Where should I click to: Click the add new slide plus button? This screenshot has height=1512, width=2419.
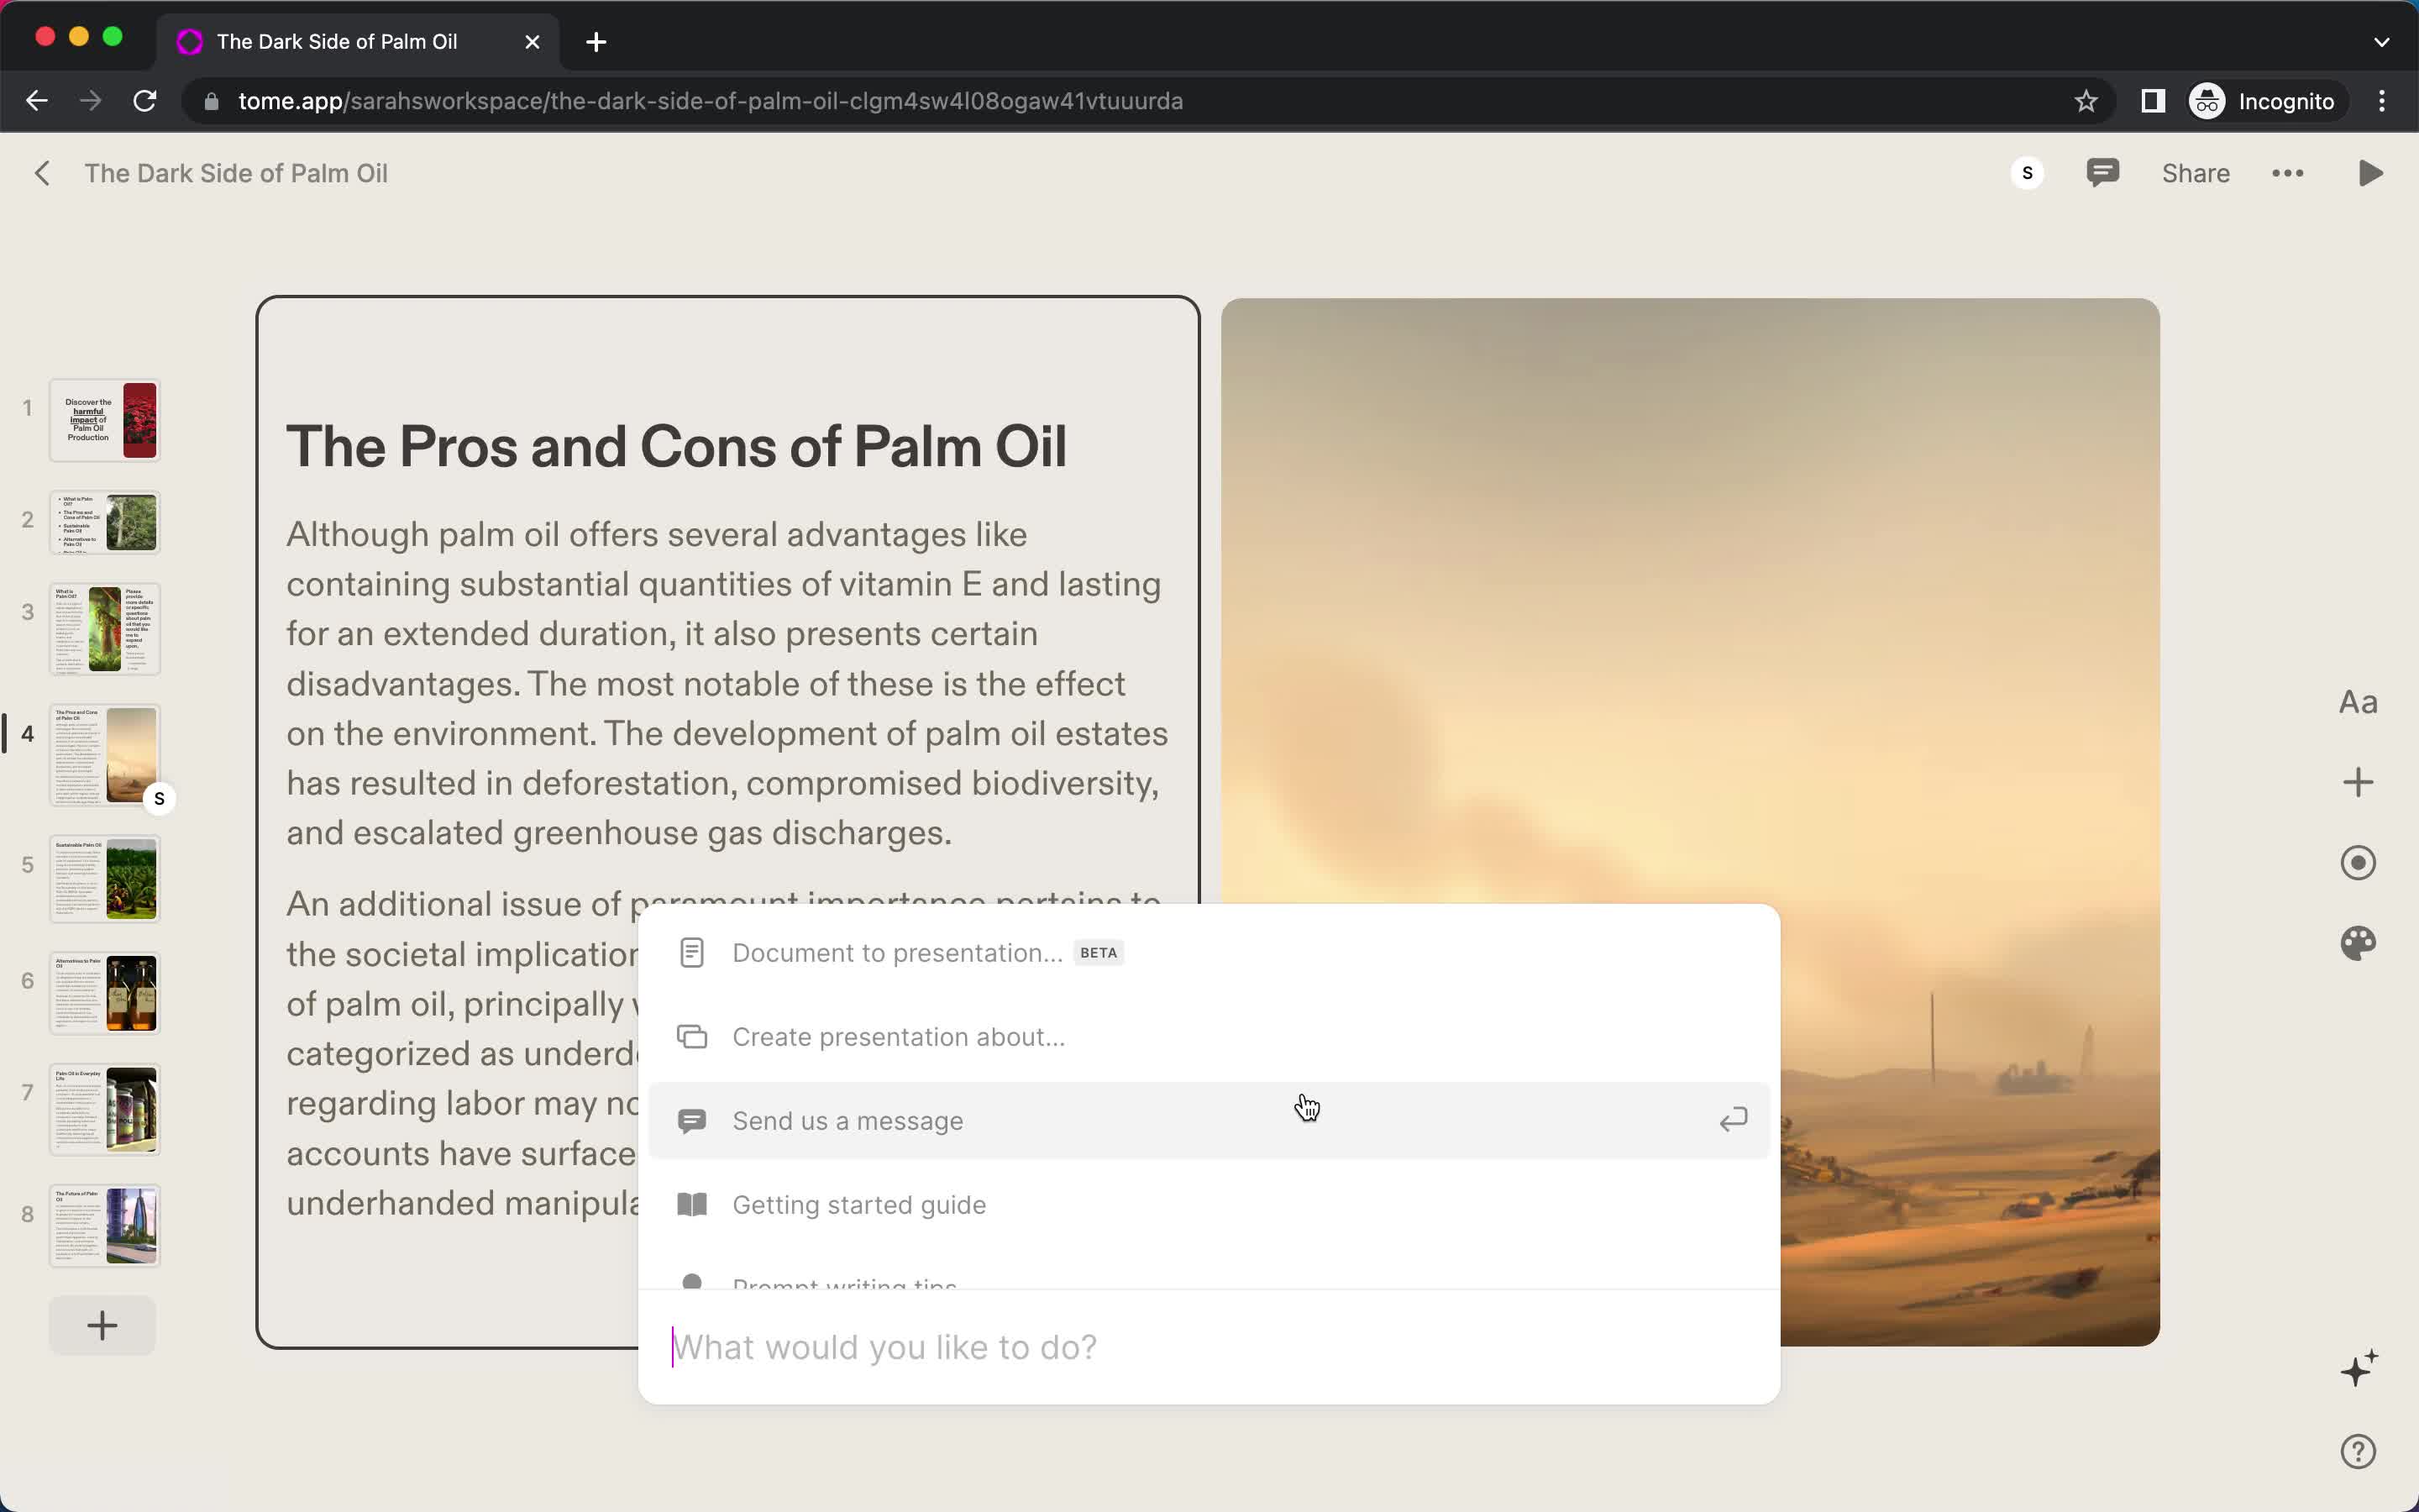[x=101, y=1326]
